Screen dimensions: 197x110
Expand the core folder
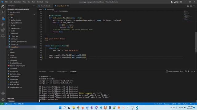(12, 50)
